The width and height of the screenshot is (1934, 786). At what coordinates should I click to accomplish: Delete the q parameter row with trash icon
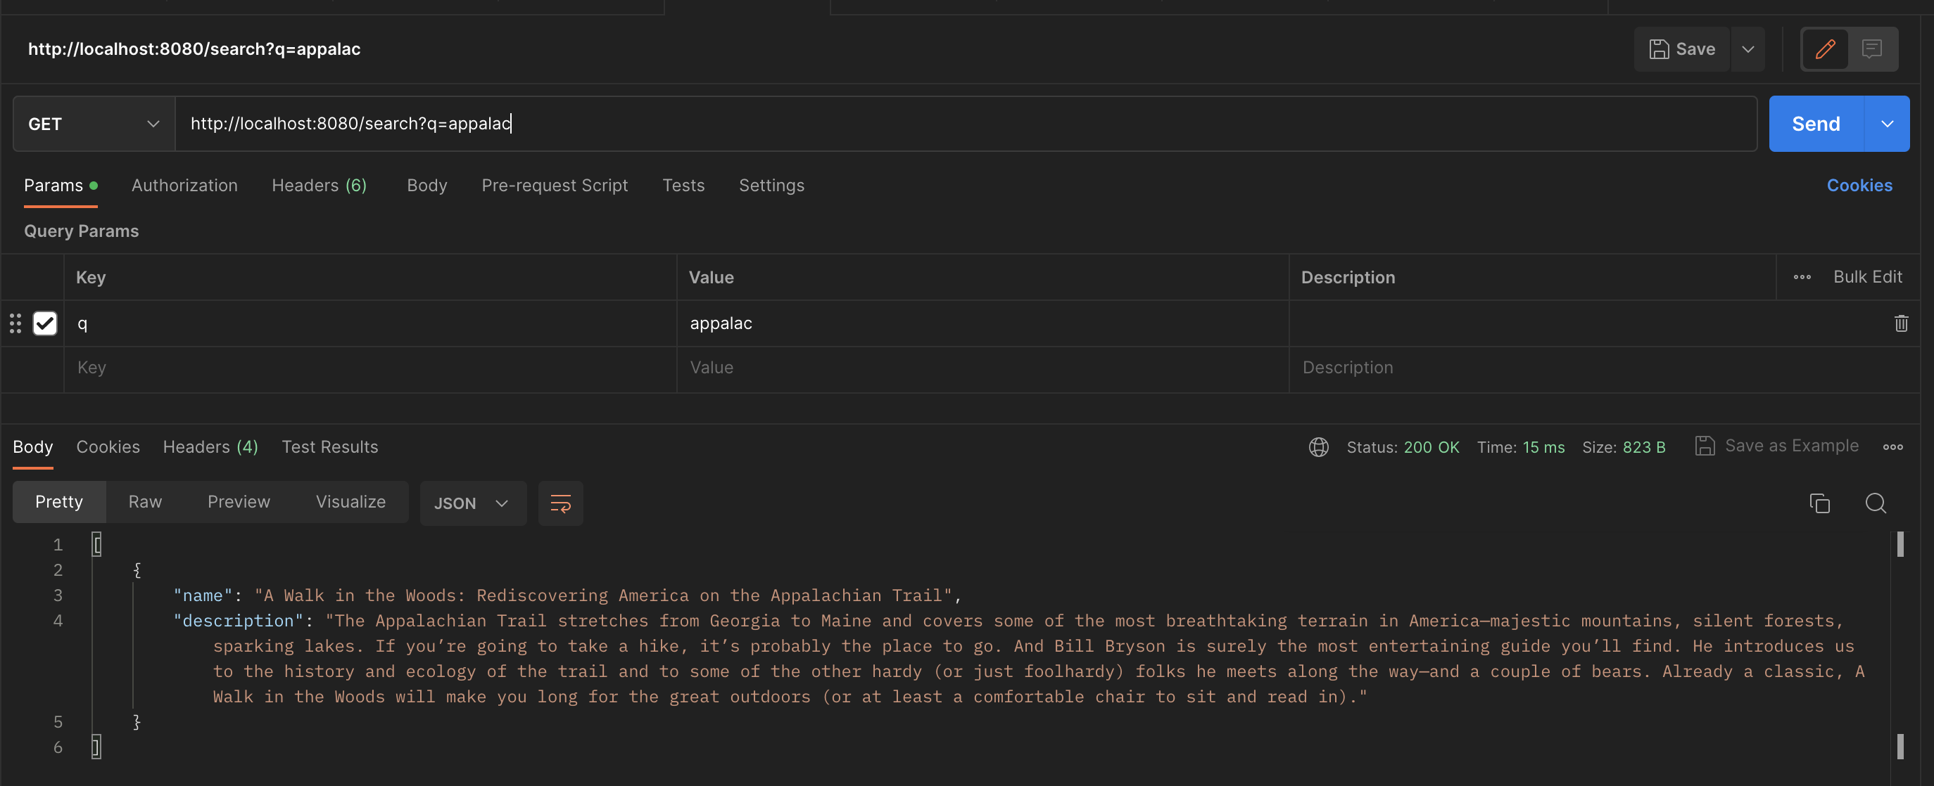(1900, 323)
